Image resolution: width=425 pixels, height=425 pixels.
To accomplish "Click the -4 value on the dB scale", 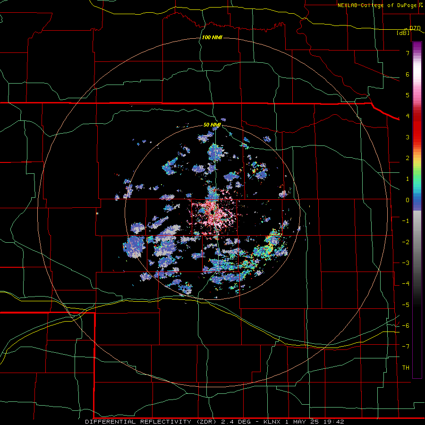I will [406, 284].
